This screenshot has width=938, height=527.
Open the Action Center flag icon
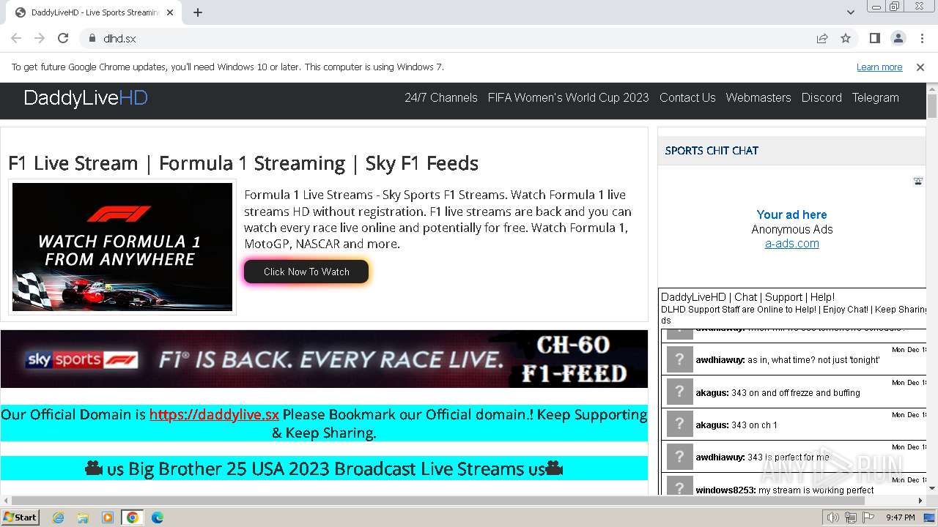click(x=868, y=517)
